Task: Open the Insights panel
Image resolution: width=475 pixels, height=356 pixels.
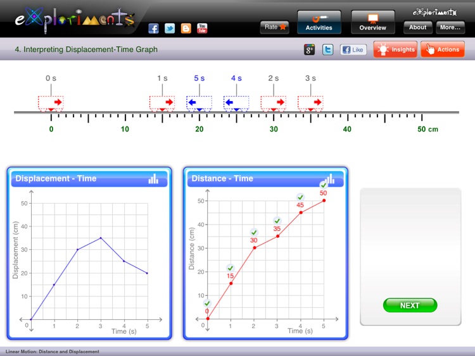Action: (x=395, y=49)
